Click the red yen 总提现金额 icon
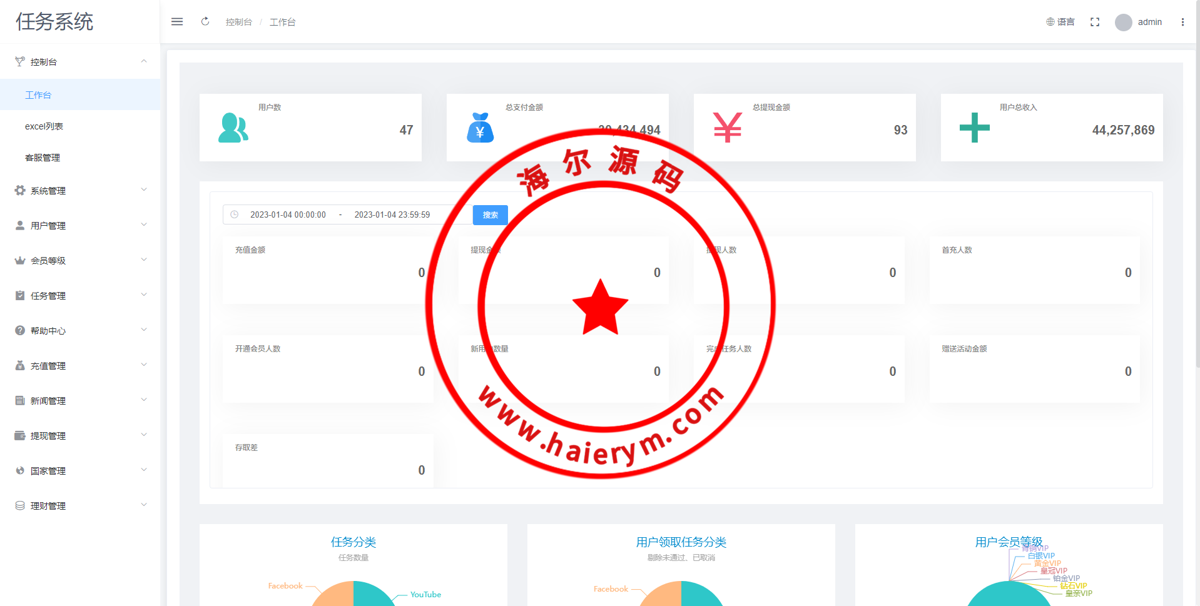The width and height of the screenshot is (1200, 606). coord(727,128)
